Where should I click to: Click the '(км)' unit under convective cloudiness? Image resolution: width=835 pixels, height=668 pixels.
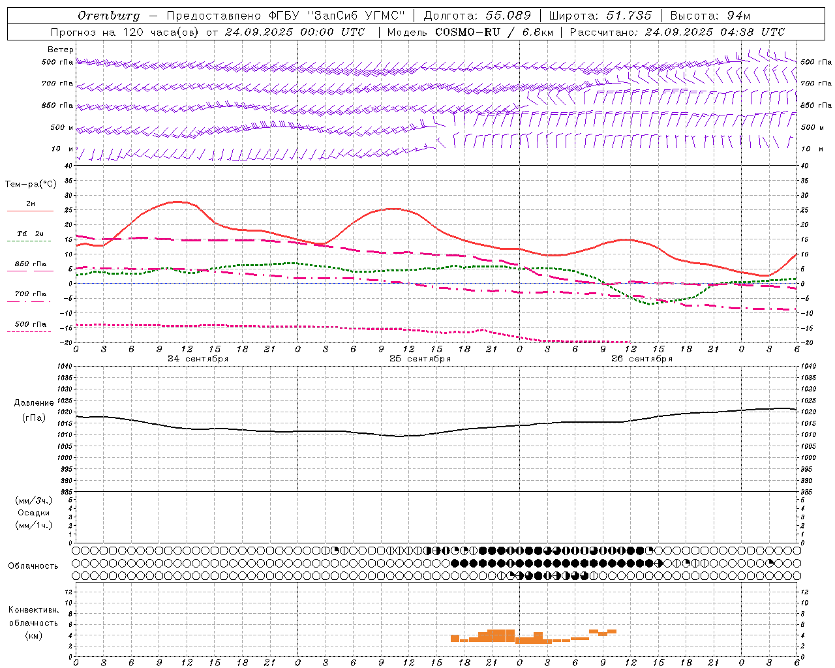[x=34, y=635]
